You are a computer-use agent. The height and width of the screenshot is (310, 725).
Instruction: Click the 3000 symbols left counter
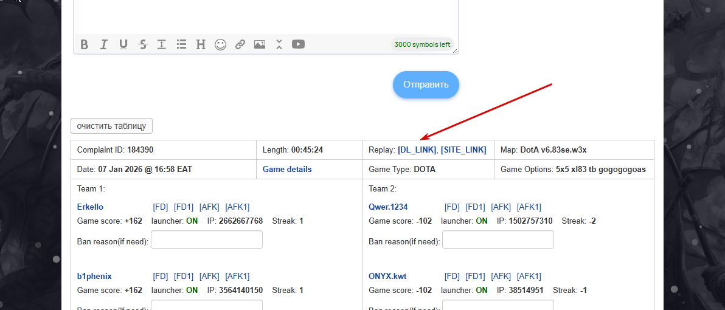pos(422,44)
